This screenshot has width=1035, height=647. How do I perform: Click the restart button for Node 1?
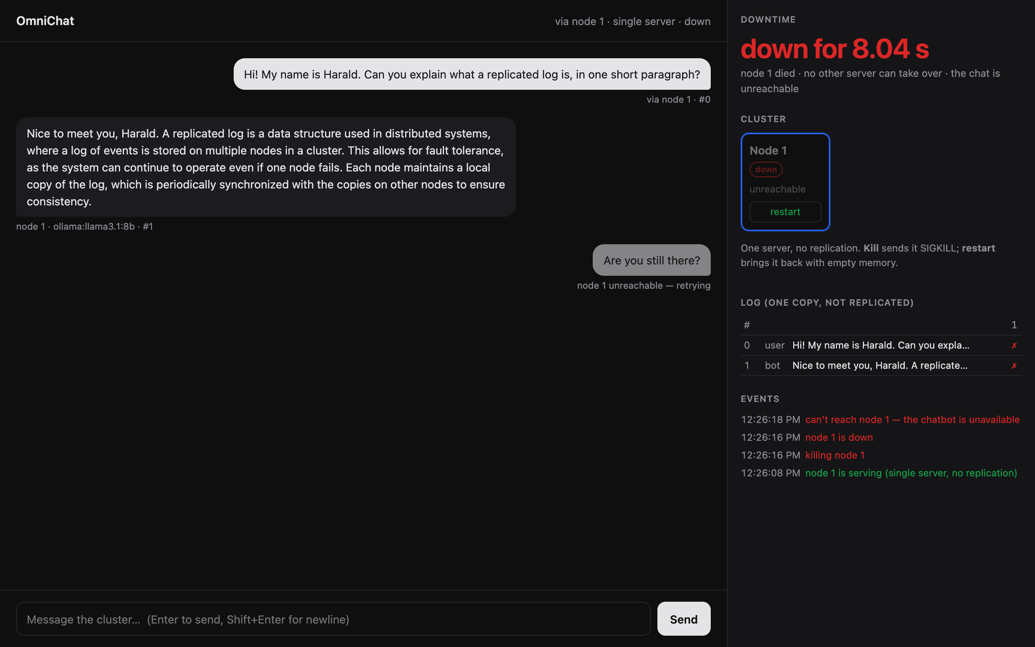coord(785,212)
